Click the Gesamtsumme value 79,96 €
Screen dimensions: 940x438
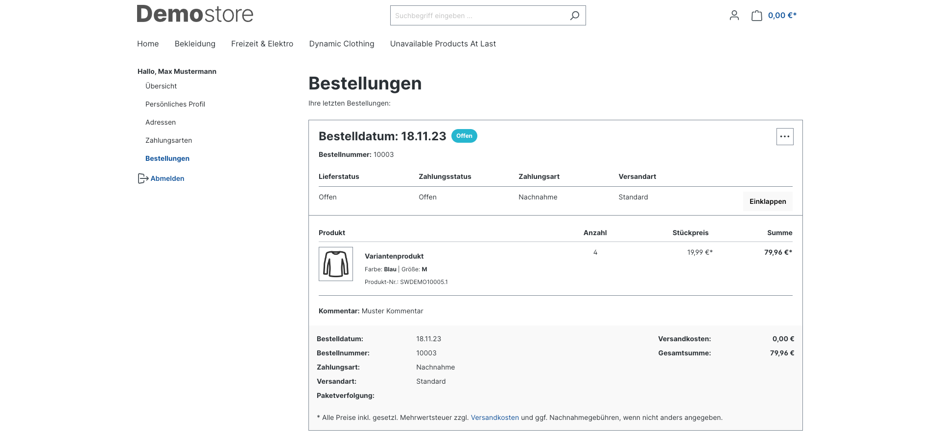782,353
